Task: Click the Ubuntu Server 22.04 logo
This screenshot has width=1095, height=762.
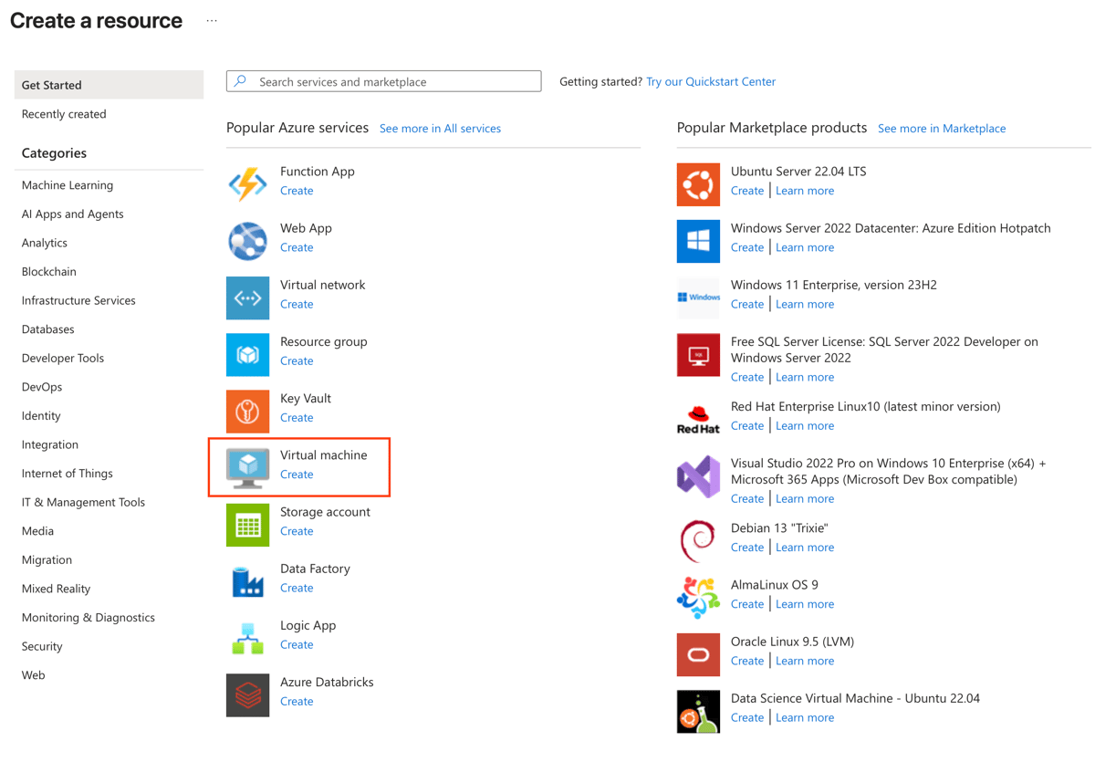Action: (698, 184)
